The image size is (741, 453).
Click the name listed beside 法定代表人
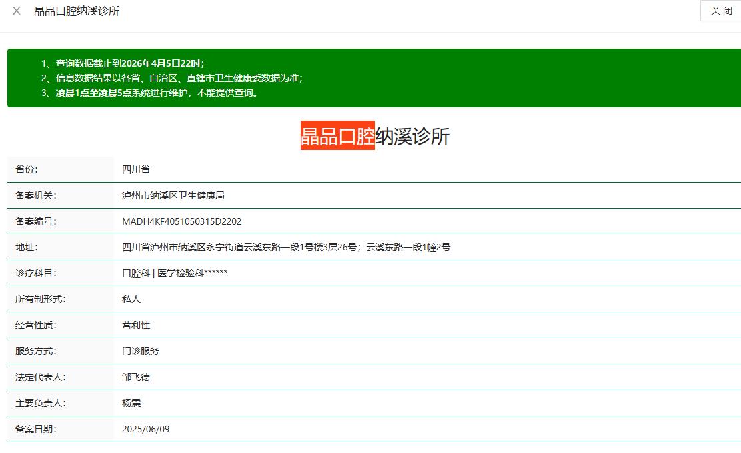136,377
